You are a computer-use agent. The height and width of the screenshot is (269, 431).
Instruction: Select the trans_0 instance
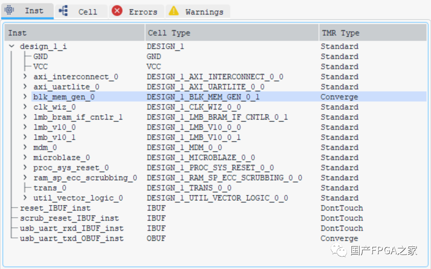pyautogui.click(x=49, y=188)
